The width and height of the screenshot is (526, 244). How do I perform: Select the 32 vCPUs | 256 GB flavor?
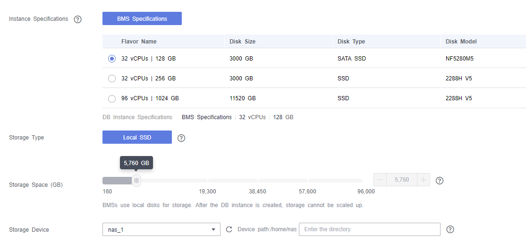tap(112, 78)
